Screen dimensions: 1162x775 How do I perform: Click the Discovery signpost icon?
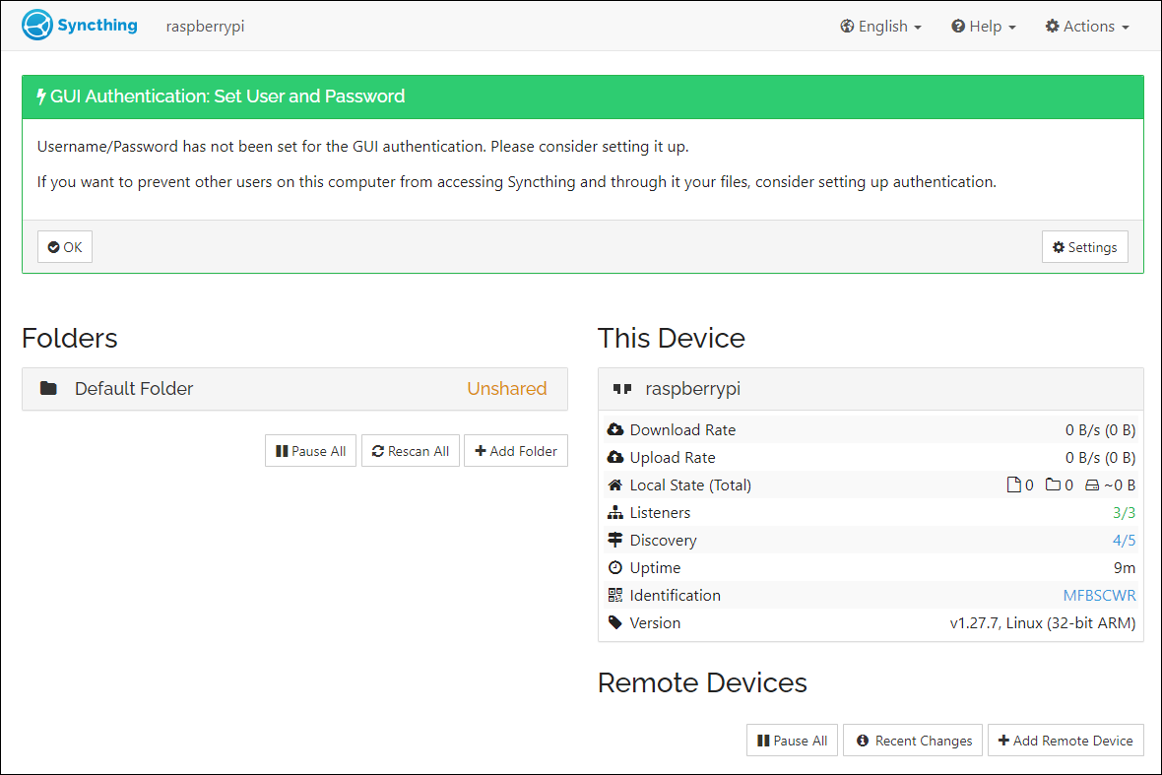pyautogui.click(x=615, y=540)
